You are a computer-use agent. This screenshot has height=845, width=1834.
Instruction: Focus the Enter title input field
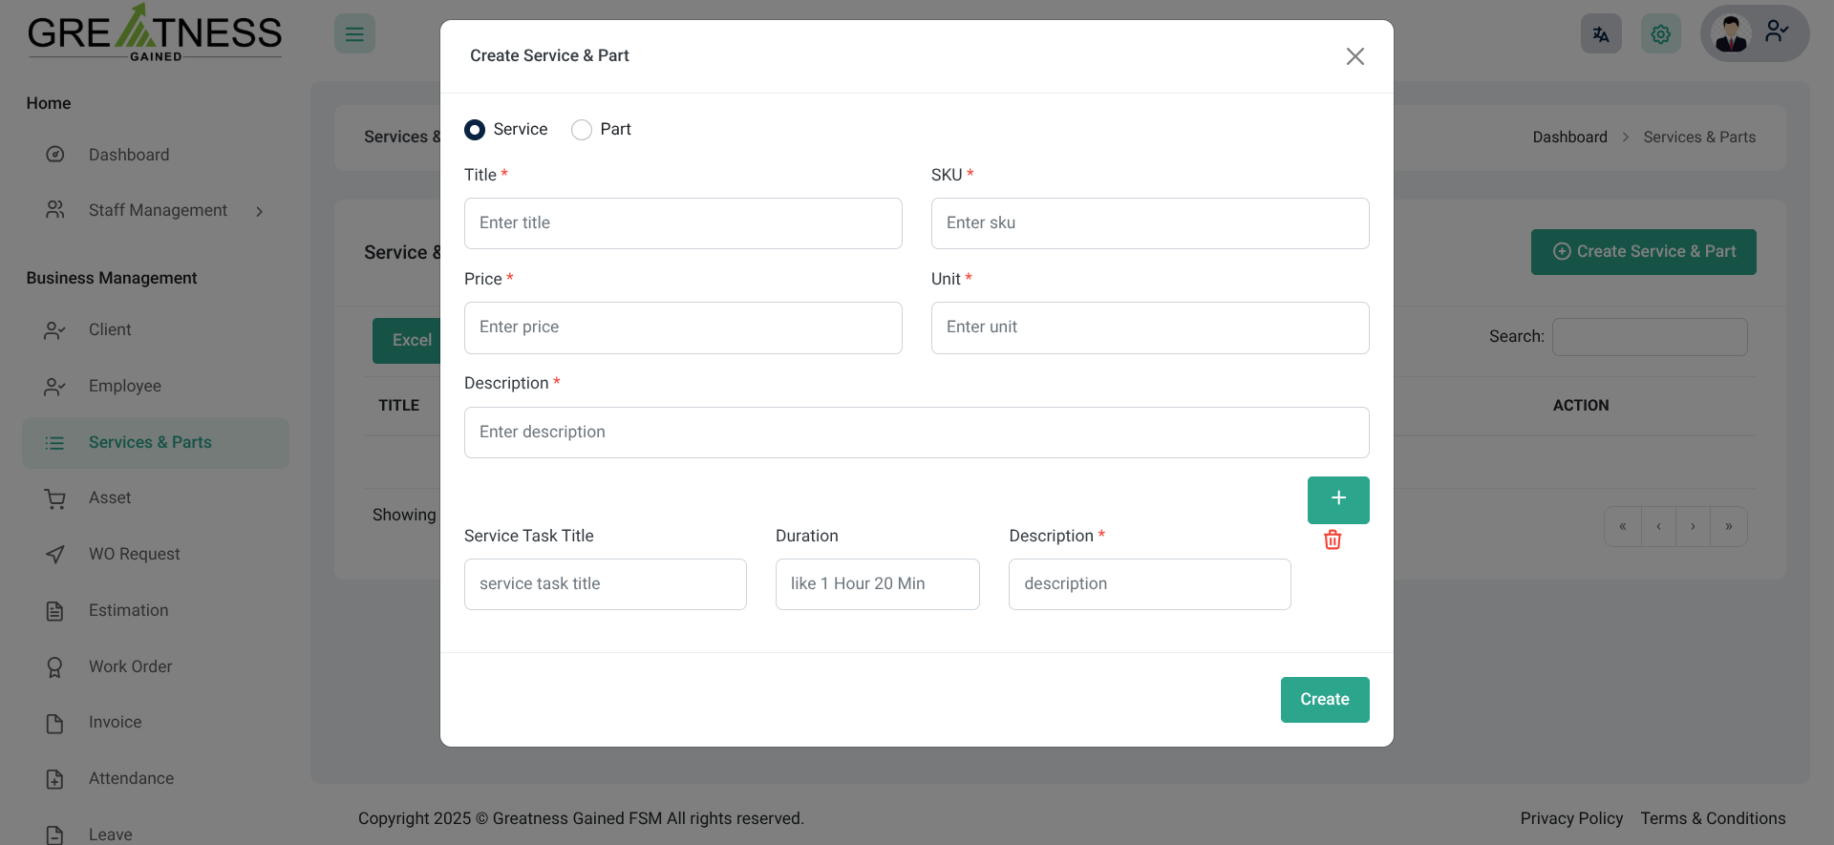coord(683,223)
